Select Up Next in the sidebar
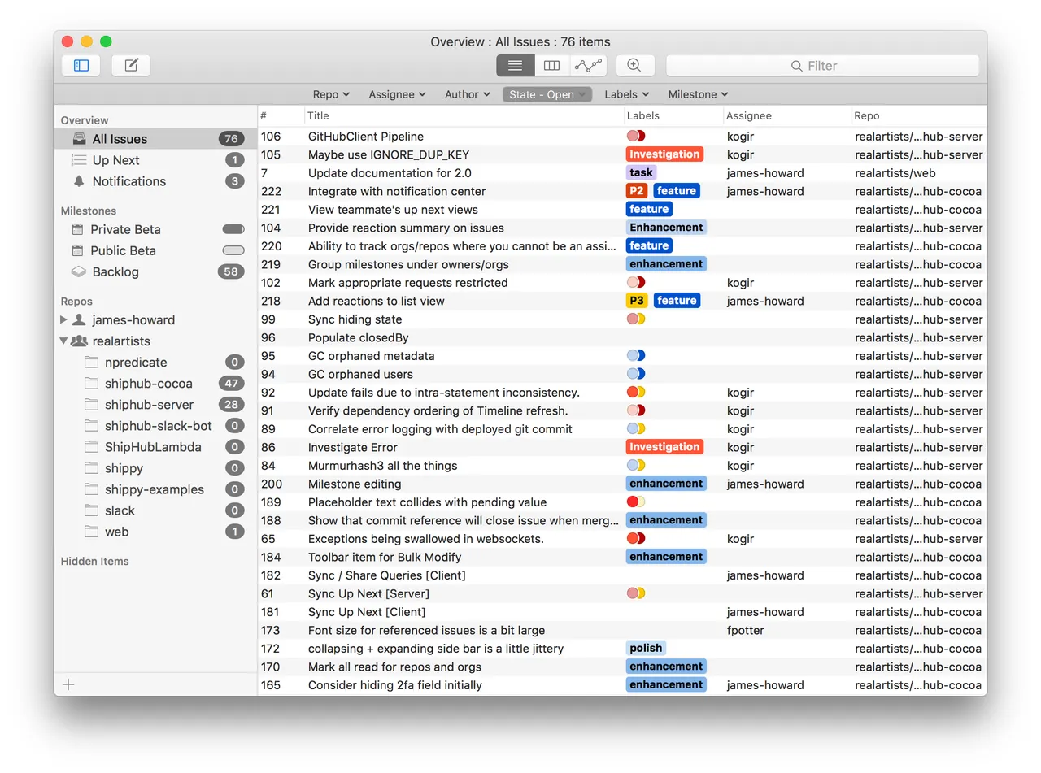 (155, 160)
